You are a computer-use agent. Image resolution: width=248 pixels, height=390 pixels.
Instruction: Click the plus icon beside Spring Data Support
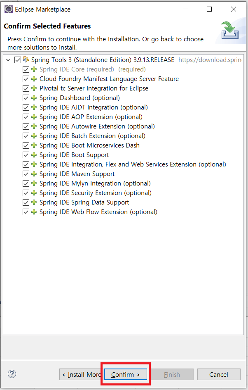[x=34, y=202]
